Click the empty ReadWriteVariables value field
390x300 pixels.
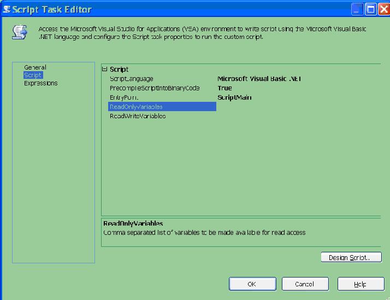click(298, 116)
